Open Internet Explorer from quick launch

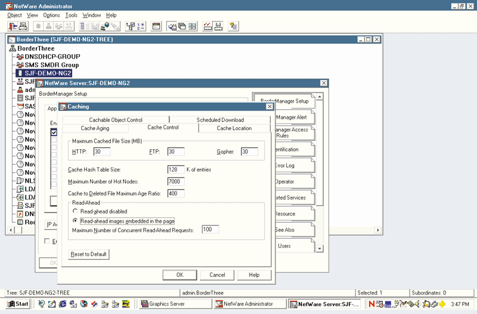(63, 304)
